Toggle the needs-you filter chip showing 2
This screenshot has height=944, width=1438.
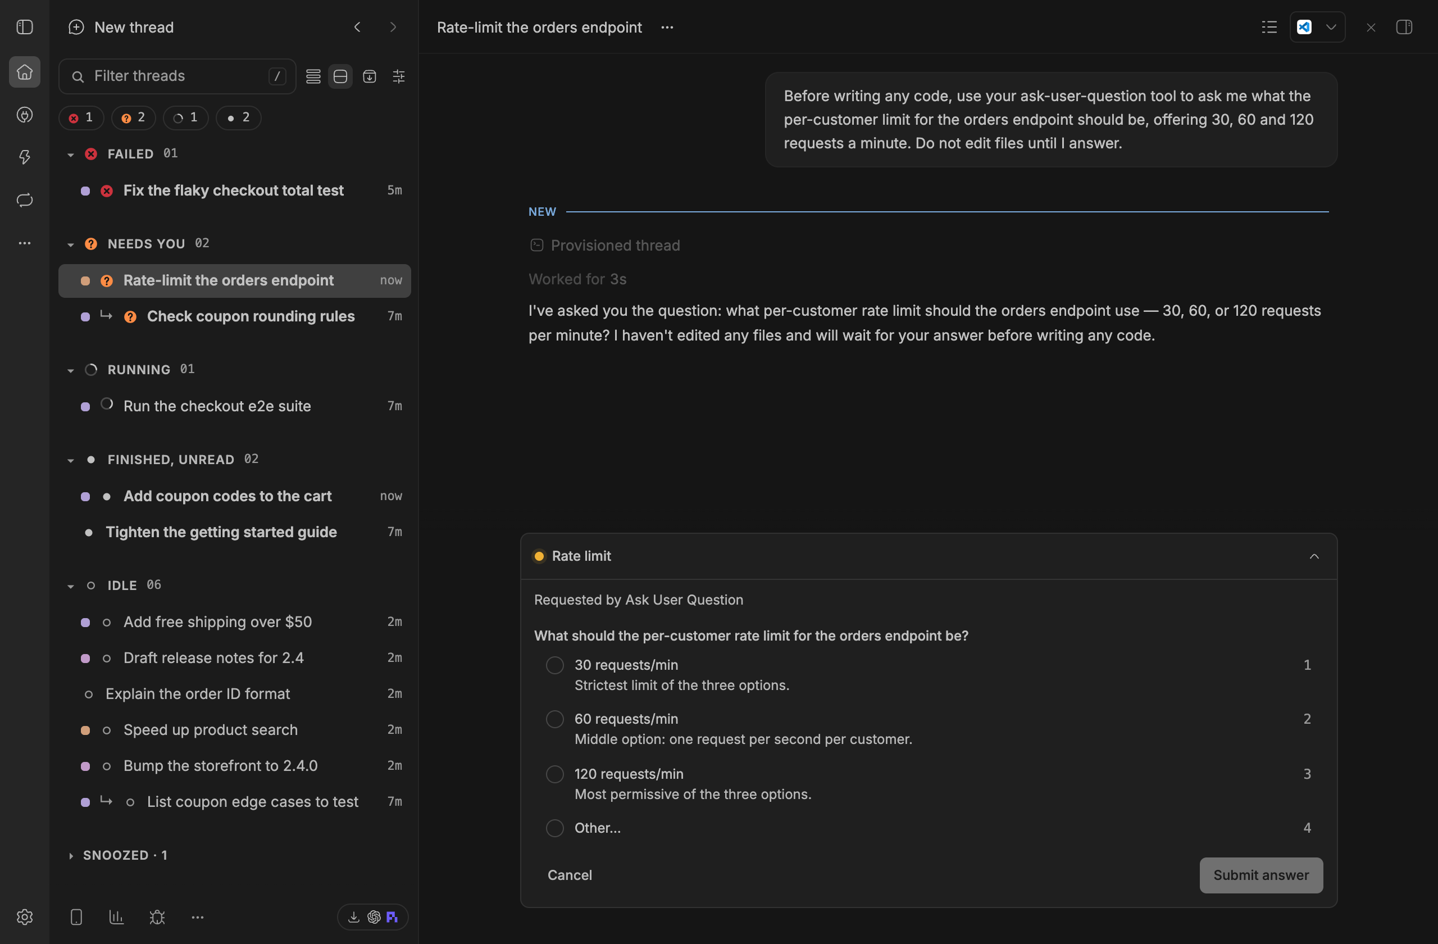[x=134, y=118]
